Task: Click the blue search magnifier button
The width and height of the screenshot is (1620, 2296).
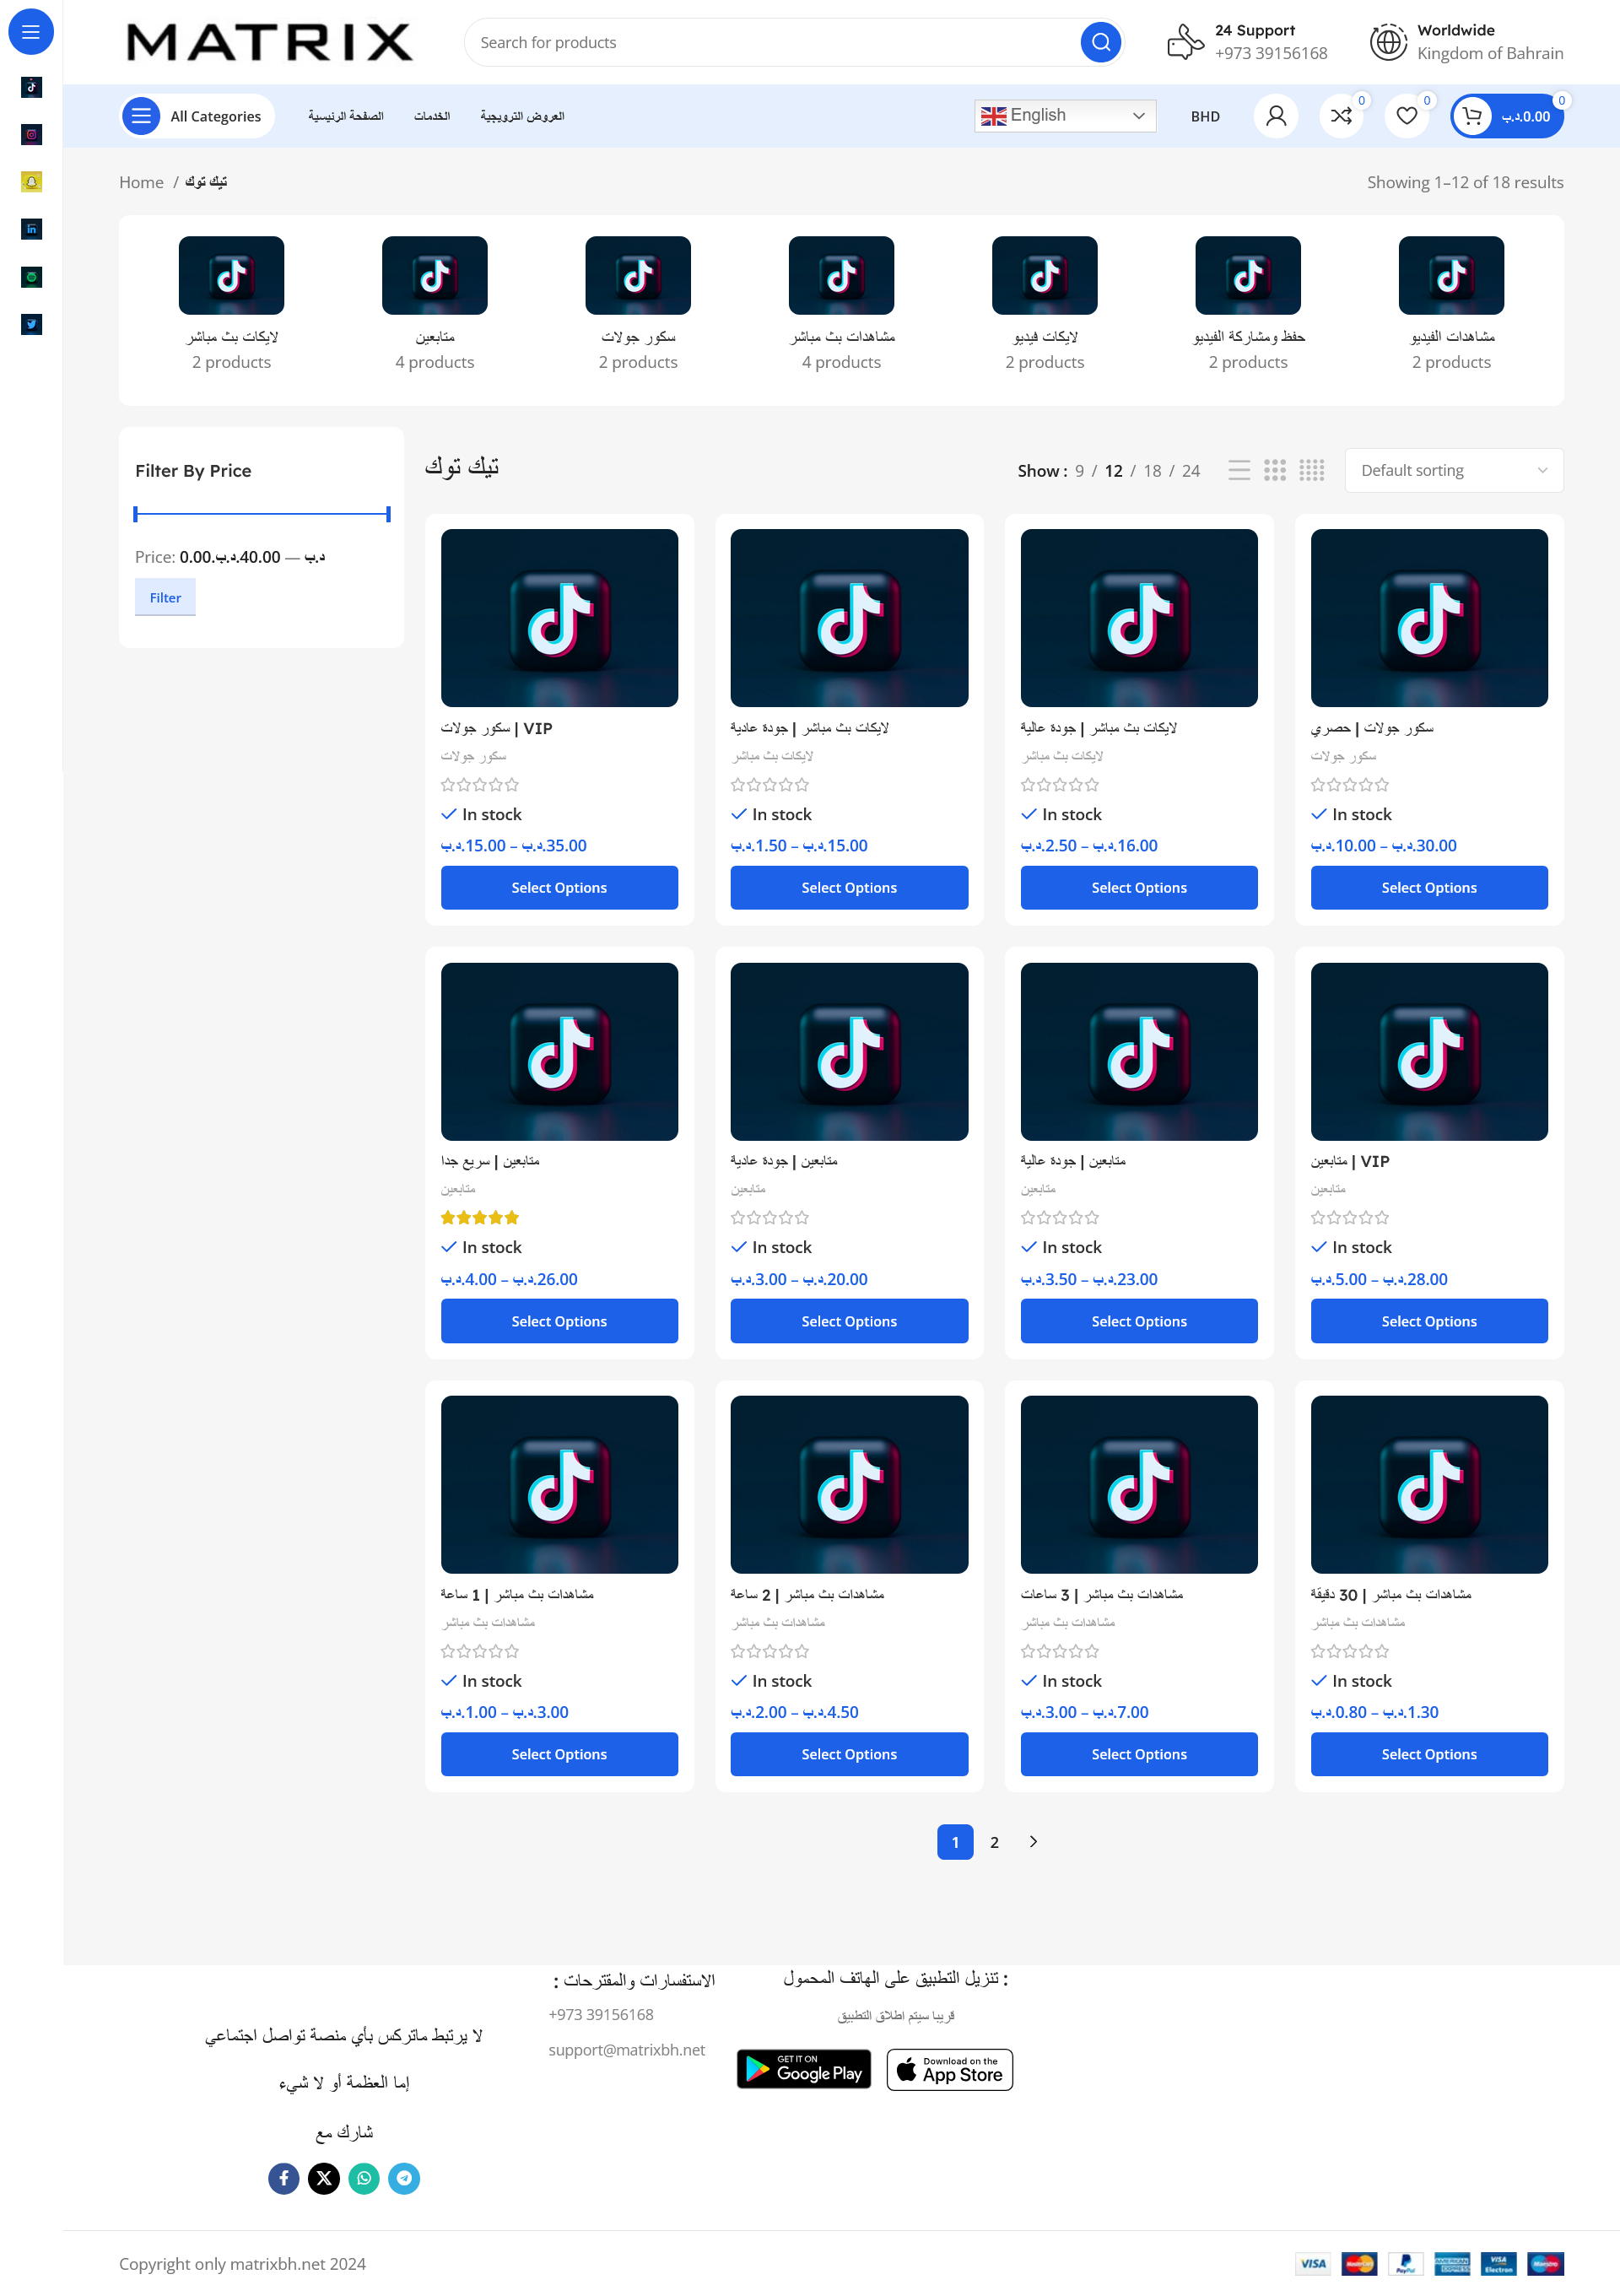Action: pos(1100,42)
